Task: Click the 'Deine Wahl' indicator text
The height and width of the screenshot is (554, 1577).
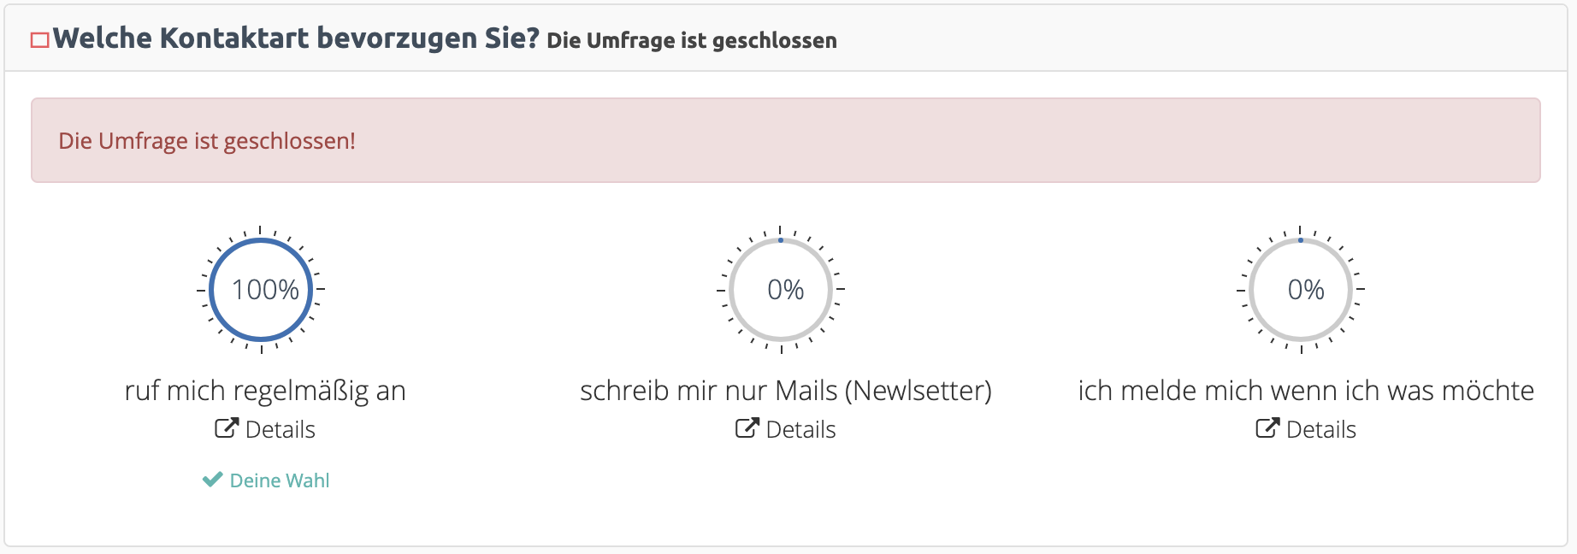Action: [280, 480]
